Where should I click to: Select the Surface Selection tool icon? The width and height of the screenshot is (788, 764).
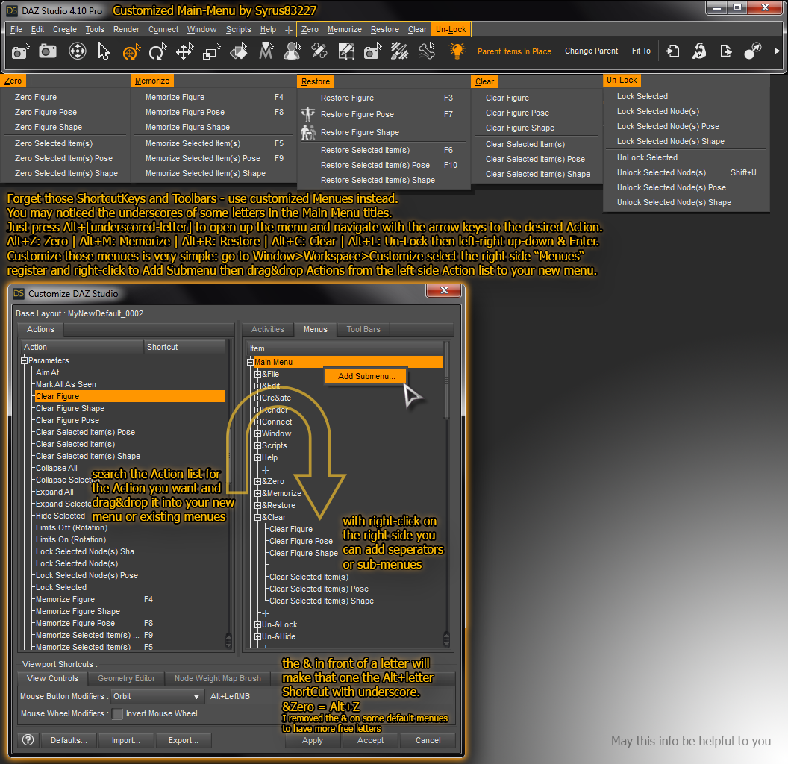pyautogui.click(x=239, y=51)
